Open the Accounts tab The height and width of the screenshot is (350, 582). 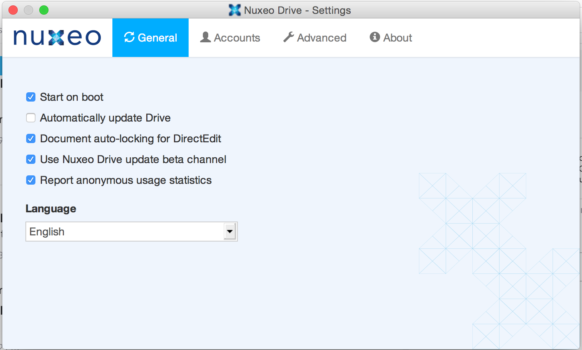230,38
